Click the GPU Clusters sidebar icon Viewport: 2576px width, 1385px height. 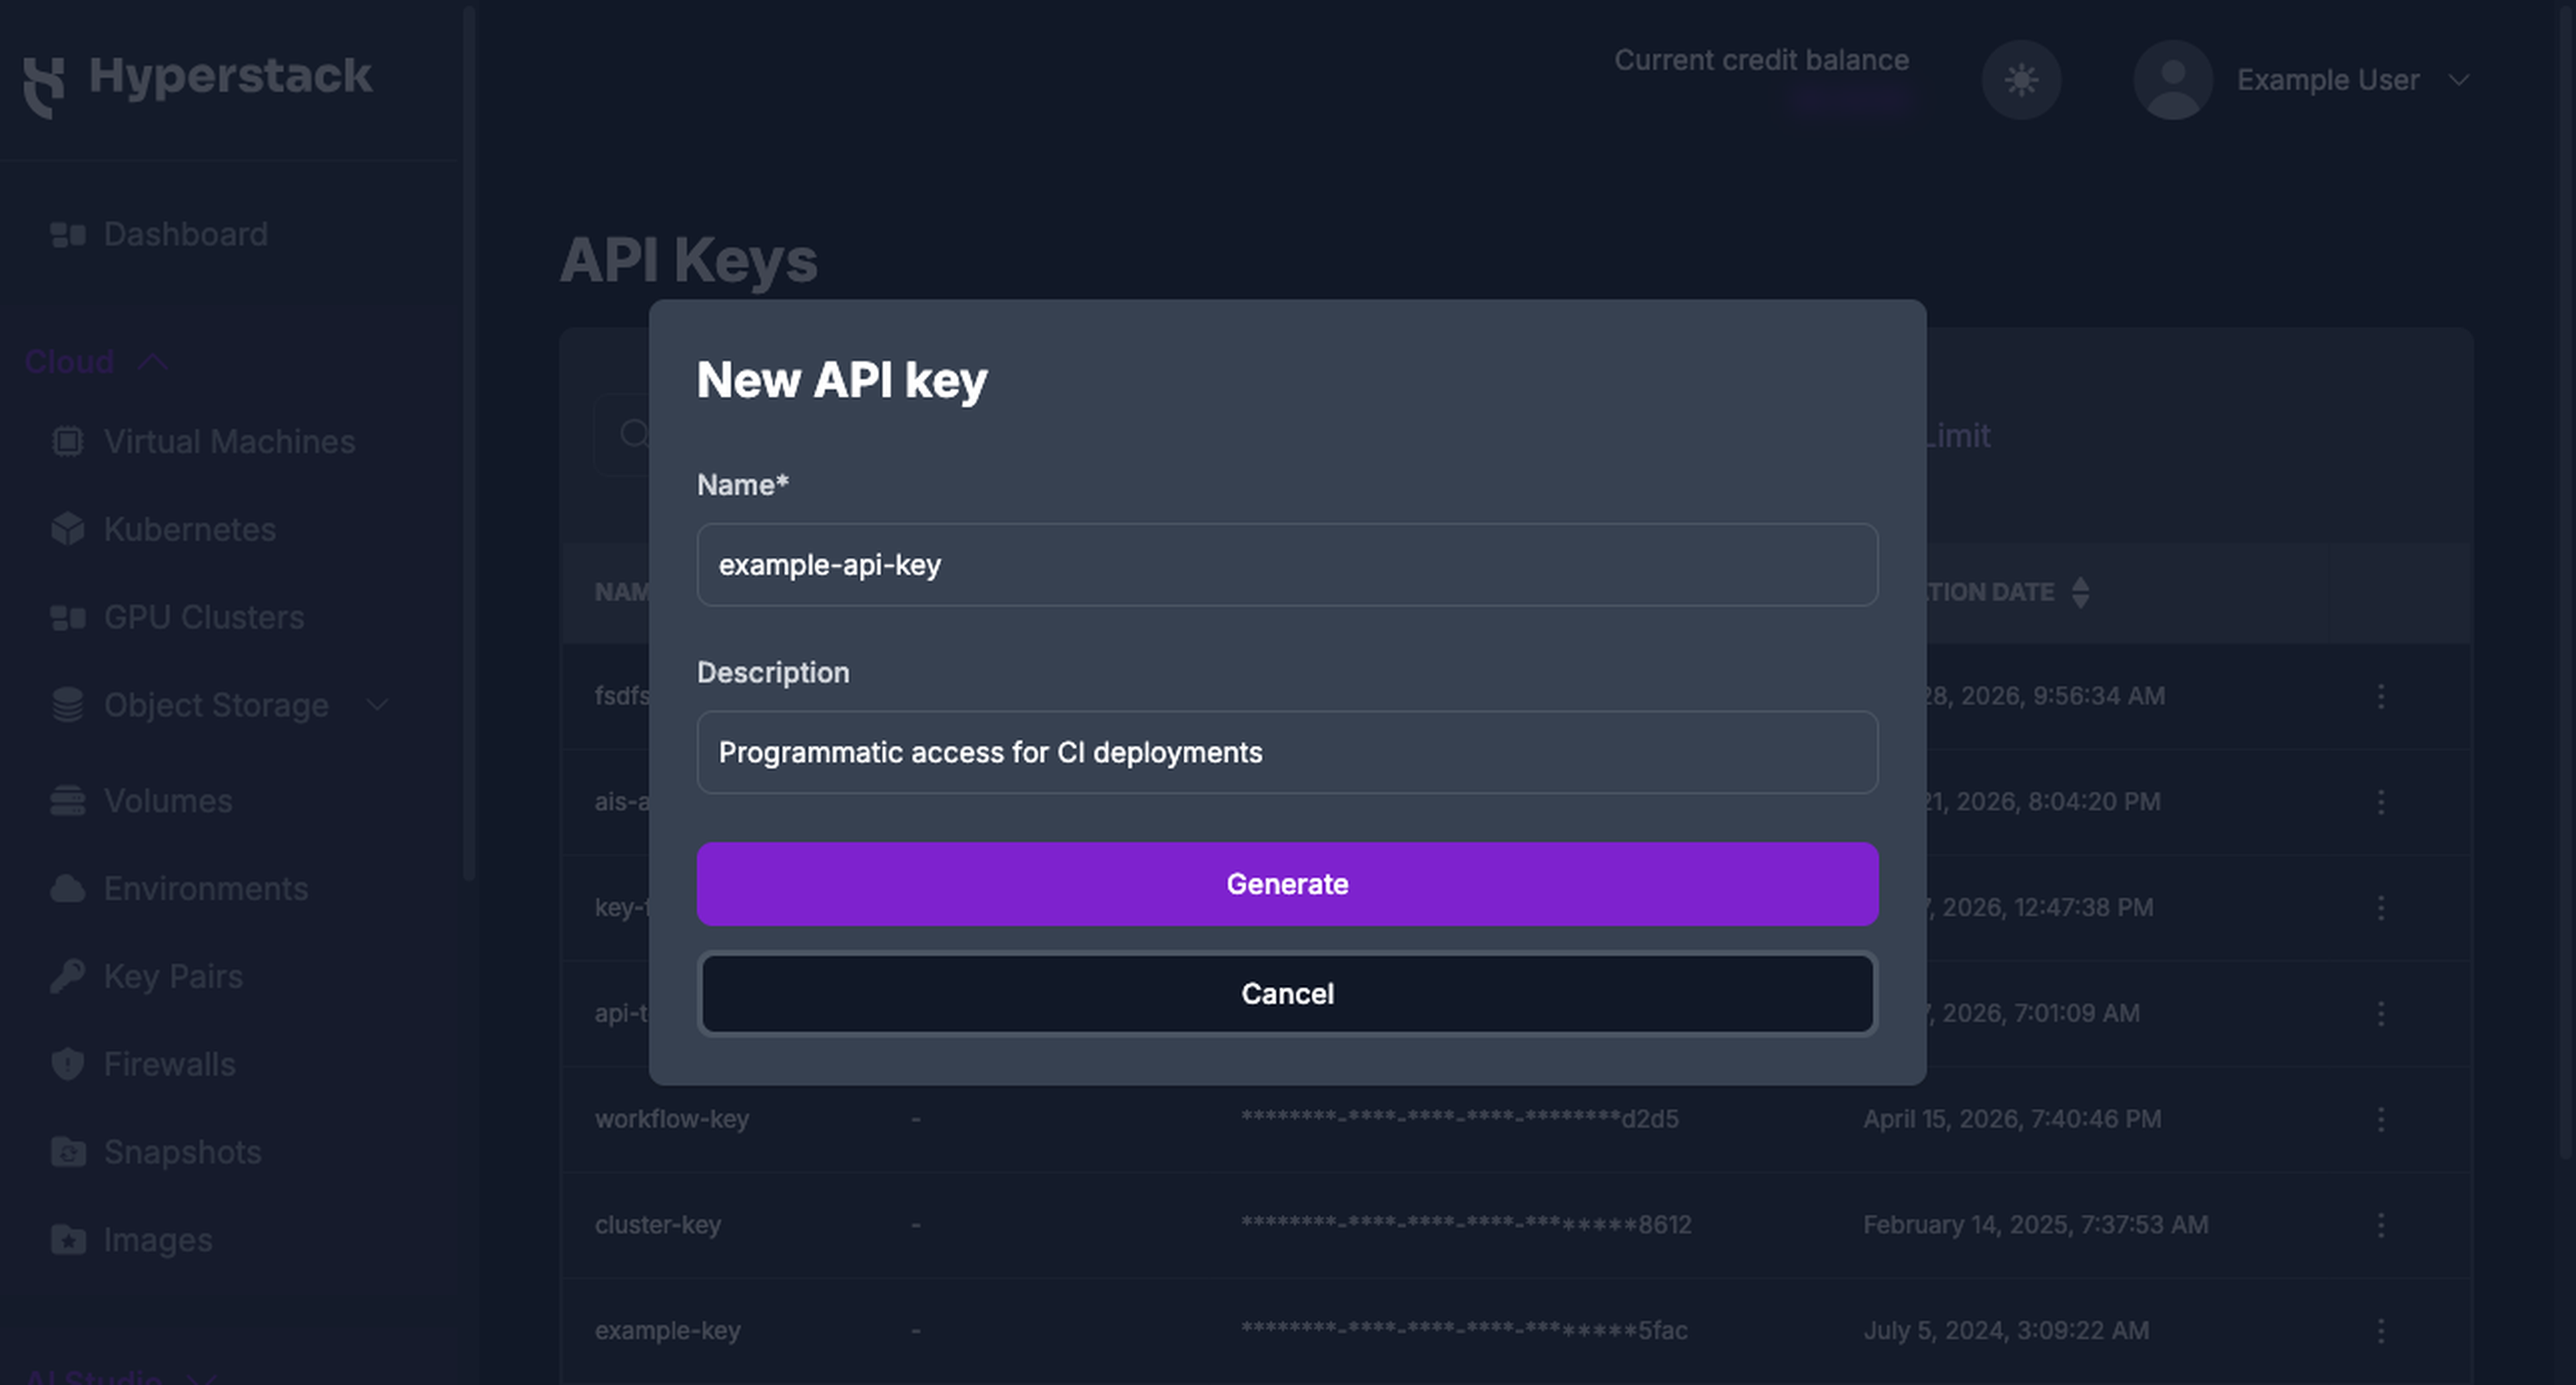pyautogui.click(x=68, y=617)
